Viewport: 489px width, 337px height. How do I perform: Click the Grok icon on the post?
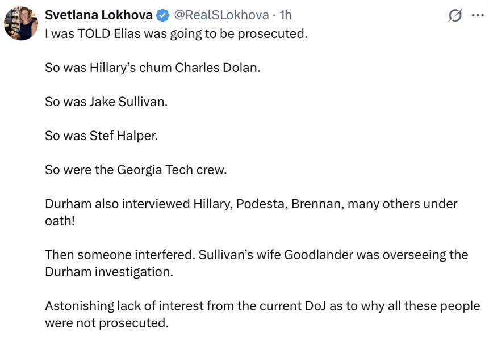[454, 16]
